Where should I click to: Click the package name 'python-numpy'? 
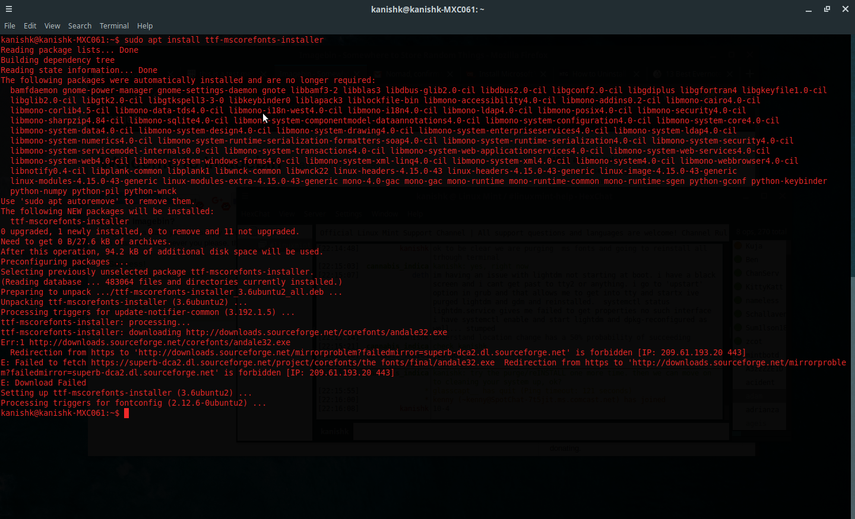pyautogui.click(x=39, y=191)
